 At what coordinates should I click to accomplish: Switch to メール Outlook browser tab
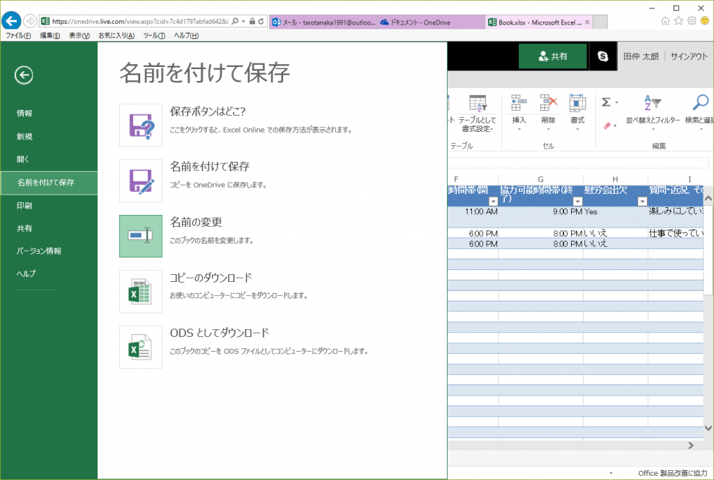(324, 22)
